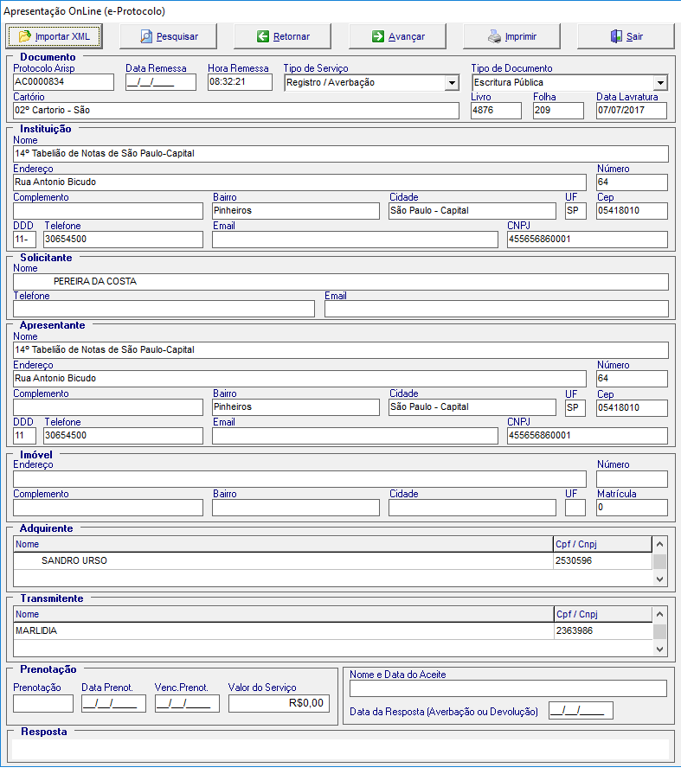Click the Instituição Cep field
Viewport: 681px width, 774px height.
(x=632, y=211)
